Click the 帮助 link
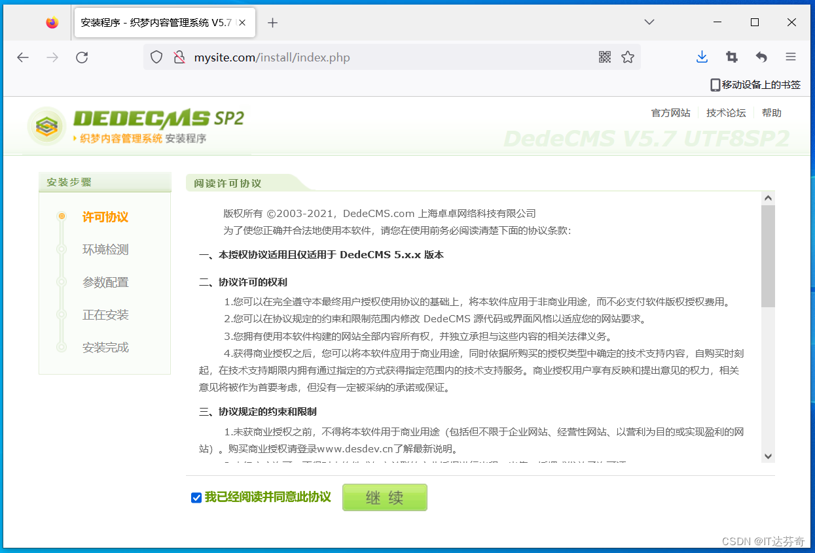The height and width of the screenshot is (553, 815). (x=771, y=112)
